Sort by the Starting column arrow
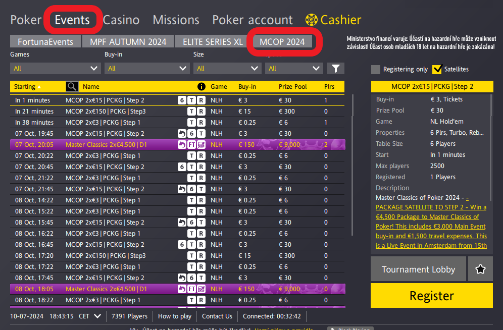This screenshot has width=503, height=330. pyautogui.click(x=39, y=87)
